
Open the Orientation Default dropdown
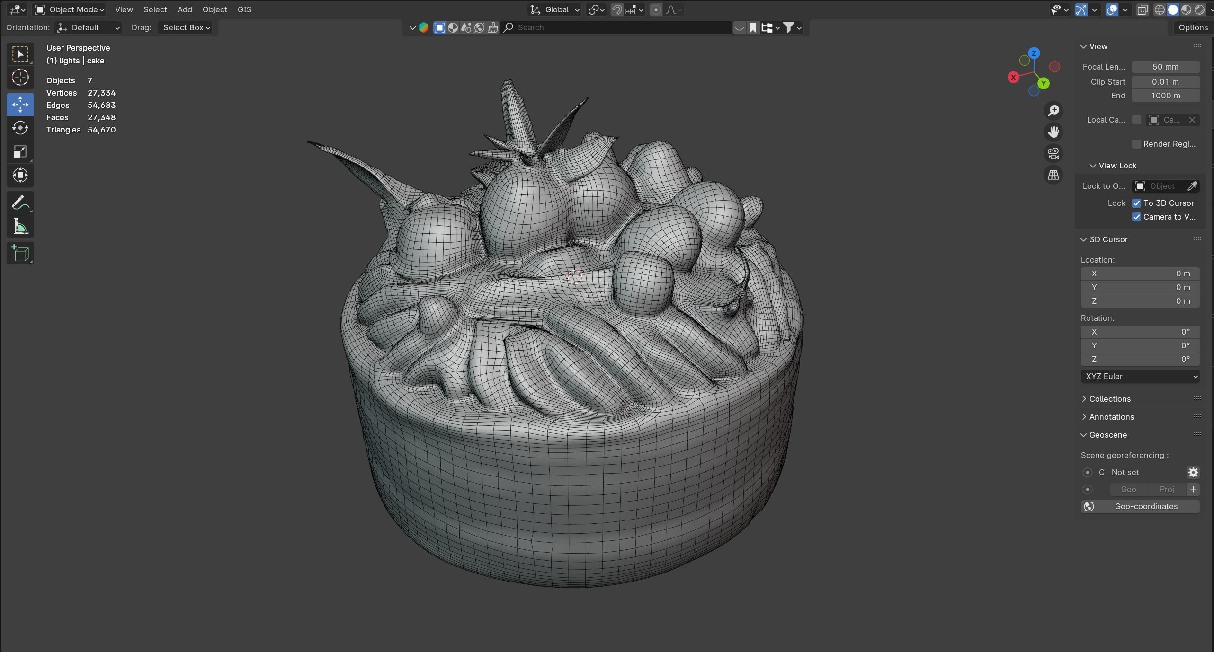coord(88,27)
